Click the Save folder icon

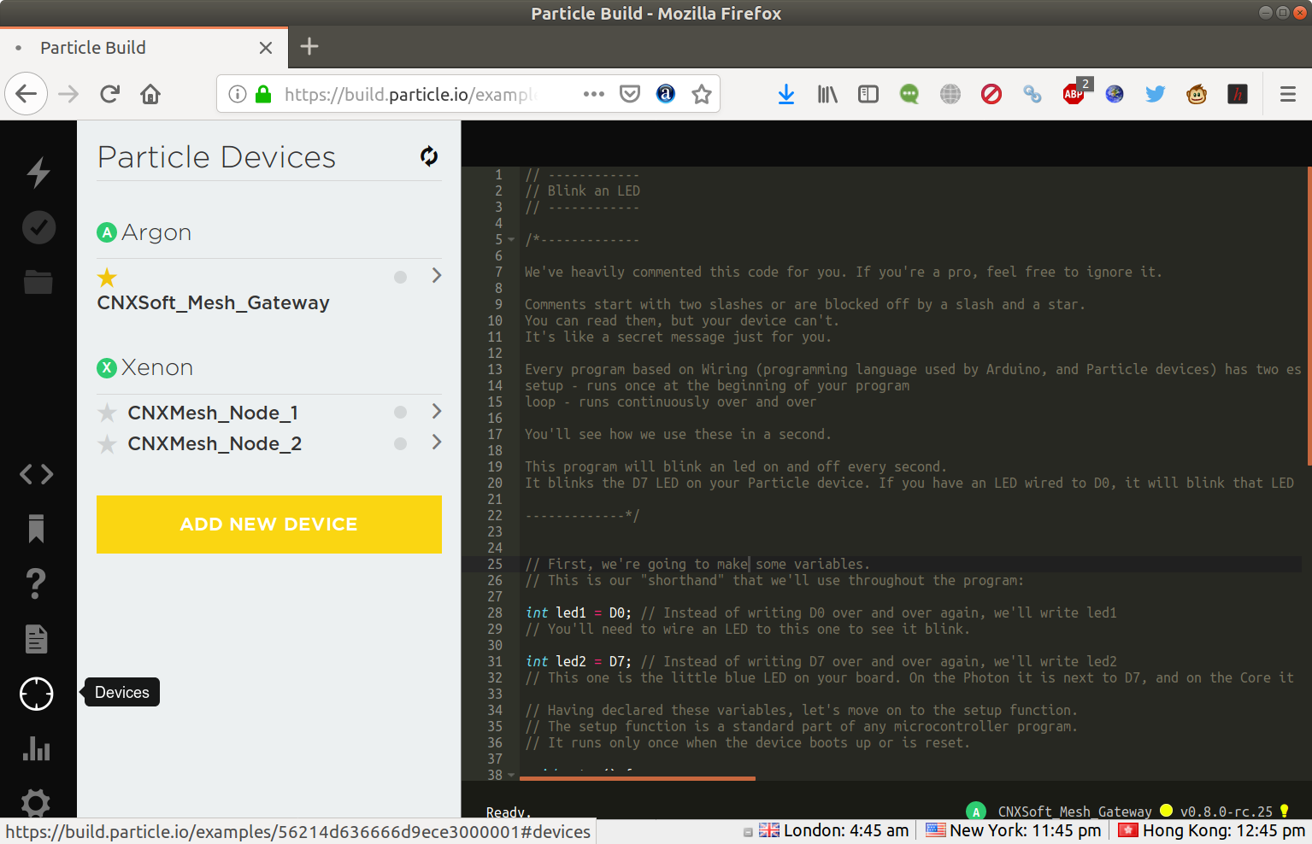38,282
